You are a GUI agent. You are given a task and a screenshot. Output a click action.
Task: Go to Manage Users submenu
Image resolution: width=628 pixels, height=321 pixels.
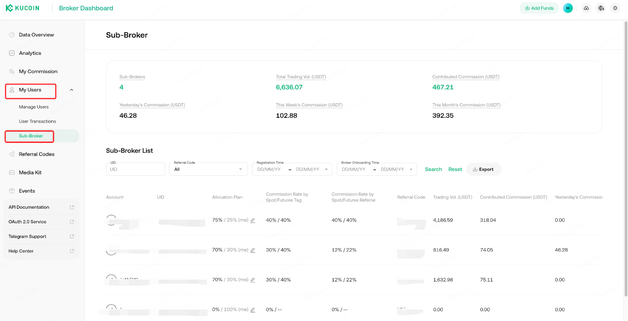(34, 107)
